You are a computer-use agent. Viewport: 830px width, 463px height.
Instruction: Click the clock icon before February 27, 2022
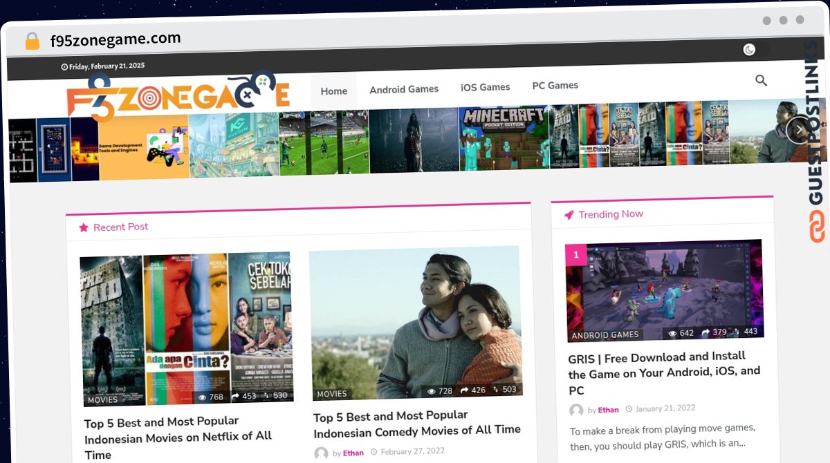click(x=373, y=453)
